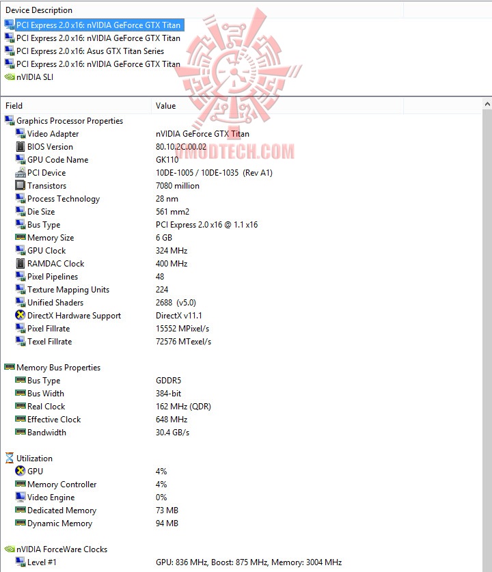The height and width of the screenshot is (572, 492).
Task: Select the Asus GTX Titan Series device
Action: pyautogui.click(x=90, y=51)
